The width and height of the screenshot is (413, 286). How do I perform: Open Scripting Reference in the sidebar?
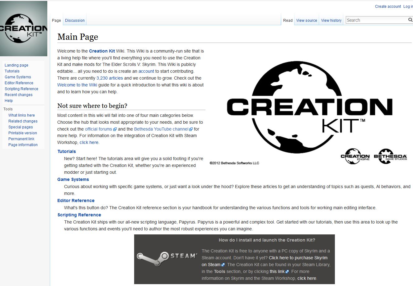pyautogui.click(x=21, y=89)
